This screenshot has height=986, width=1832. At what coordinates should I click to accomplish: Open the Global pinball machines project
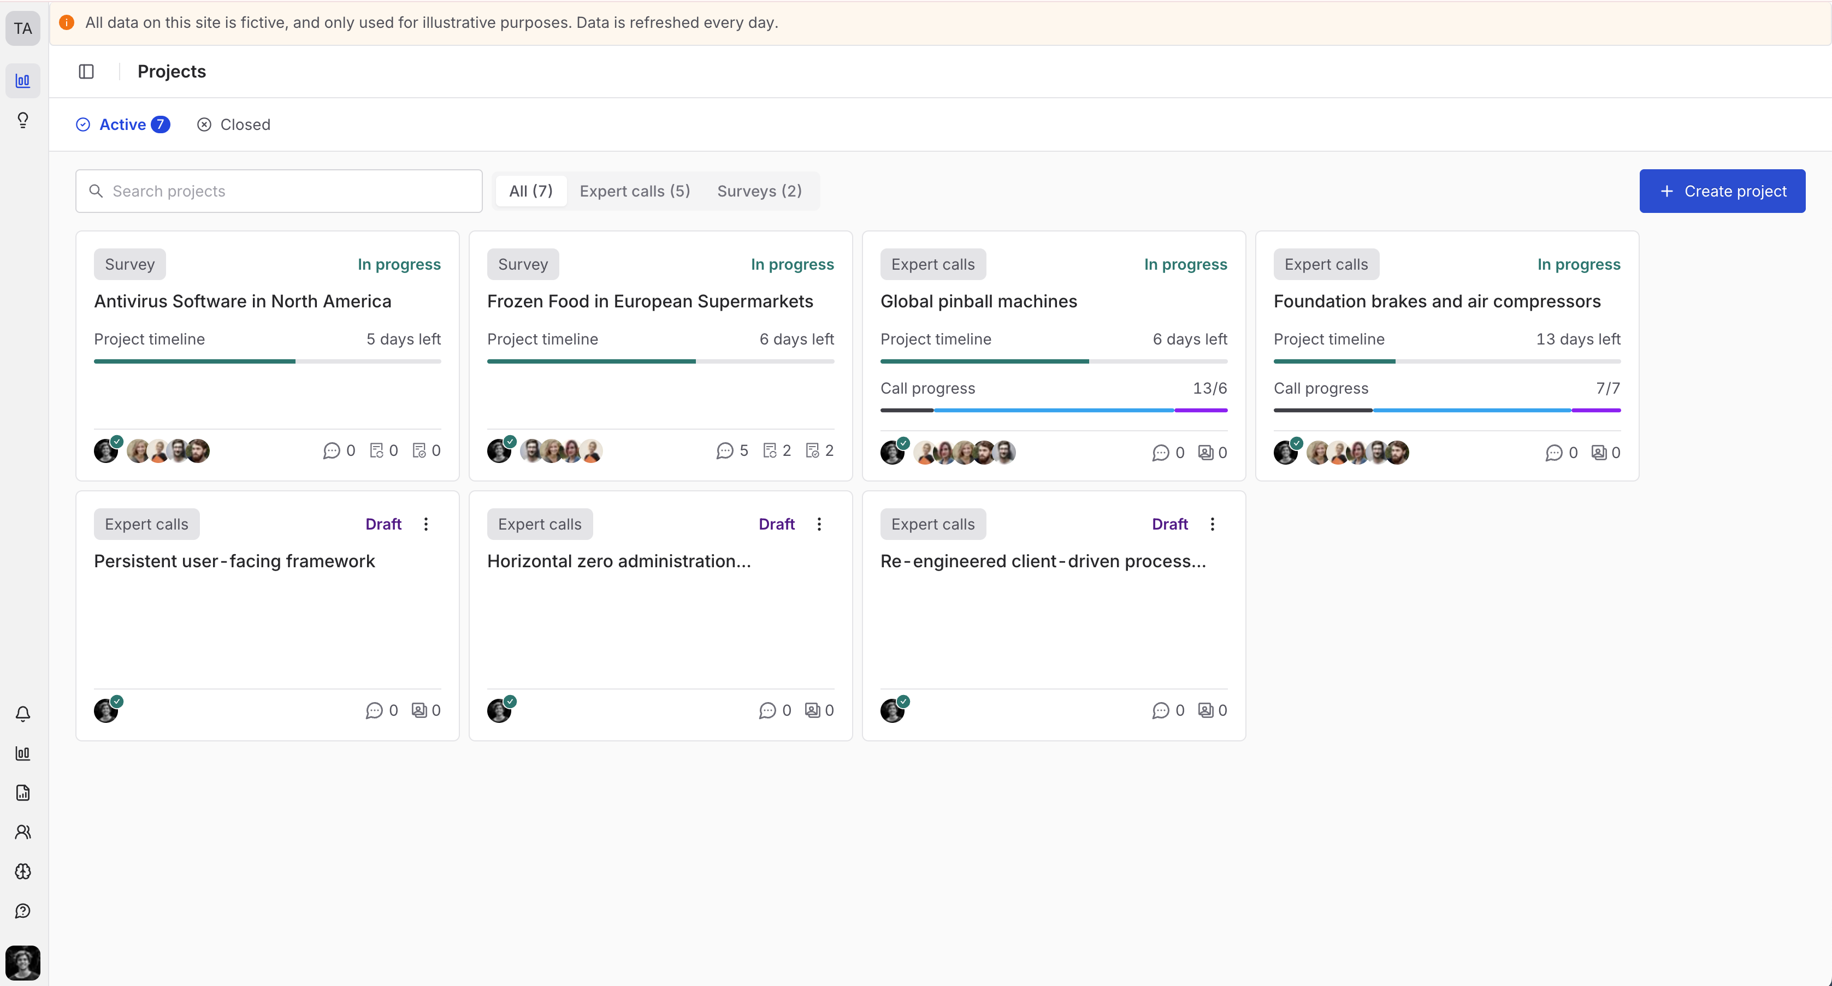(x=979, y=301)
